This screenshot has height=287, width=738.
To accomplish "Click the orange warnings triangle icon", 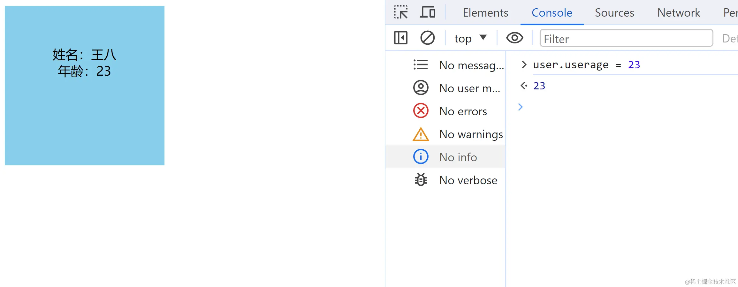I will tap(421, 134).
